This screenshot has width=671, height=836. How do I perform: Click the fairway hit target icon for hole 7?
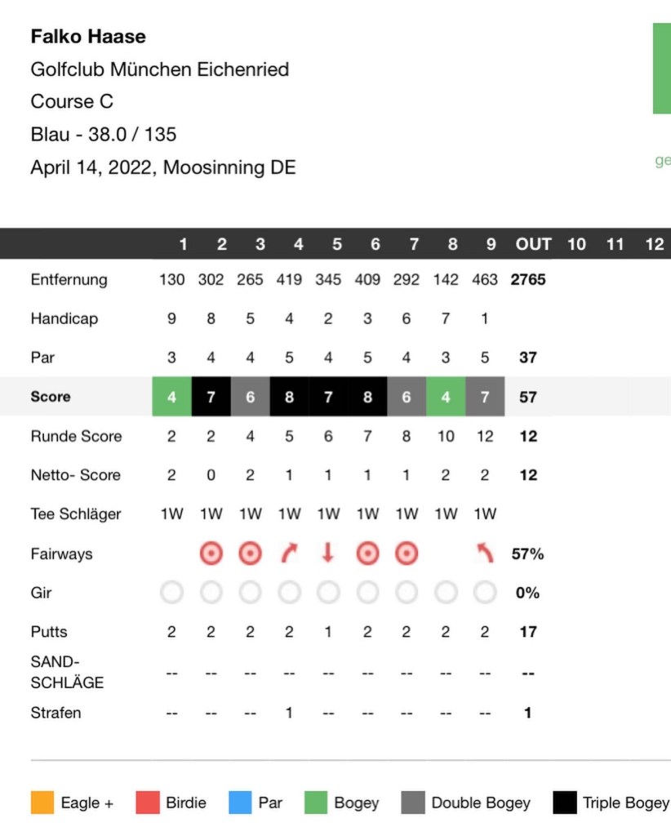click(407, 554)
